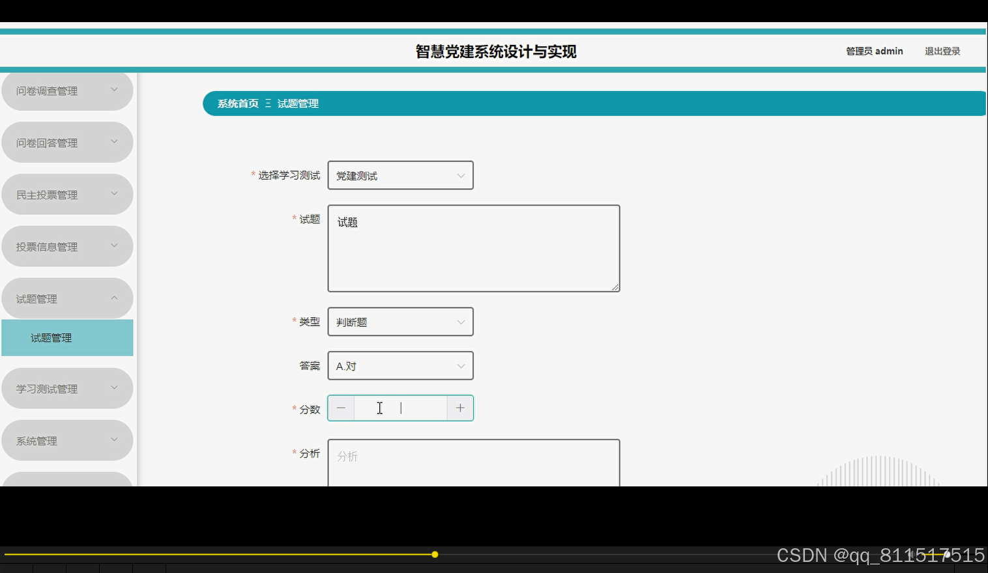Click the yellow video progress bar handle

tap(435, 555)
